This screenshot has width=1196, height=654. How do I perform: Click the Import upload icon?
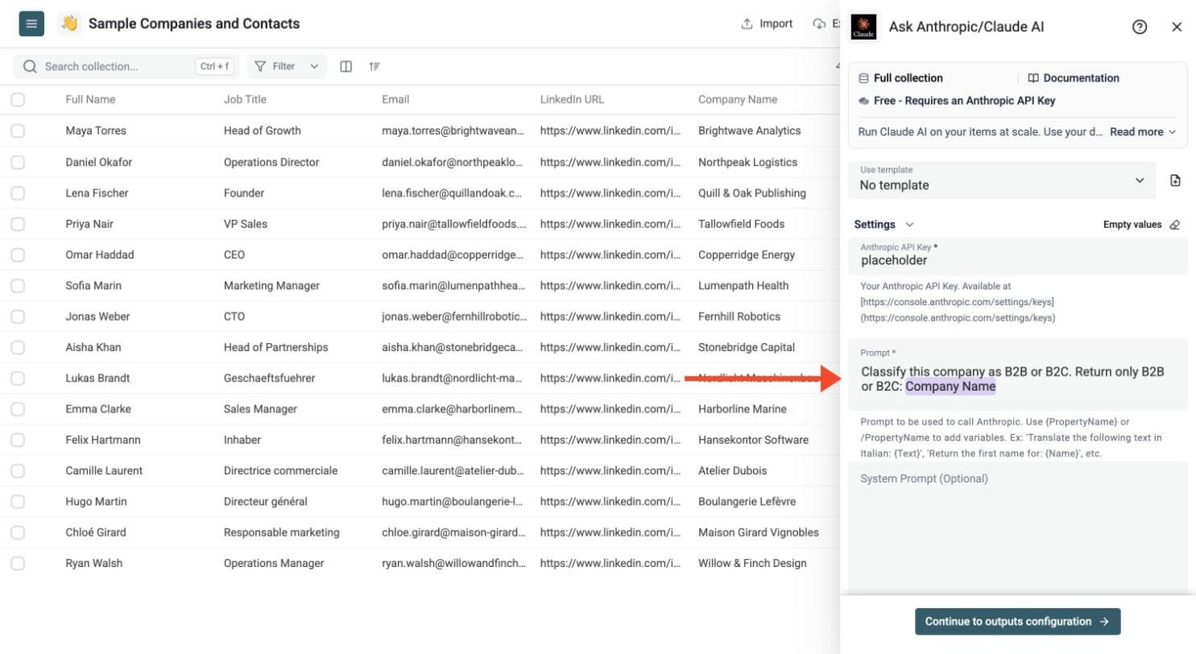tap(747, 24)
